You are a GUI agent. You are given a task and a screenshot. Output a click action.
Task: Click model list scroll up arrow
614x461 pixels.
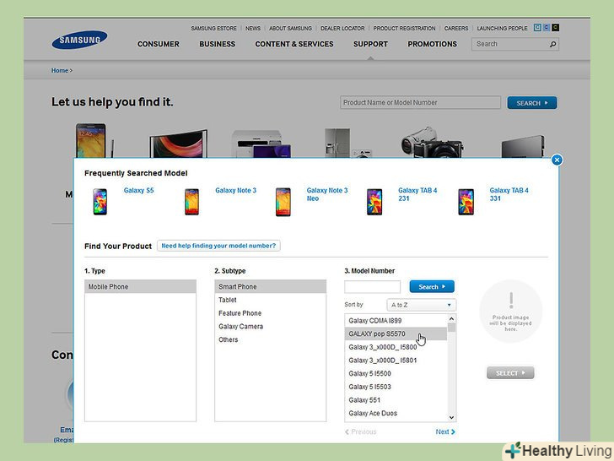point(451,318)
